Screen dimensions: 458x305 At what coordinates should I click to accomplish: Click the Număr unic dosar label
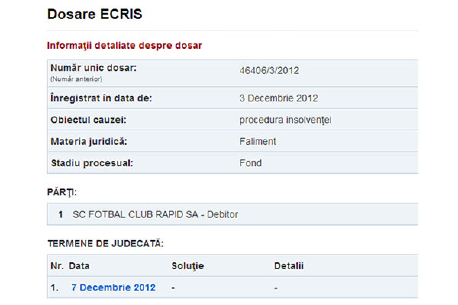coord(93,69)
